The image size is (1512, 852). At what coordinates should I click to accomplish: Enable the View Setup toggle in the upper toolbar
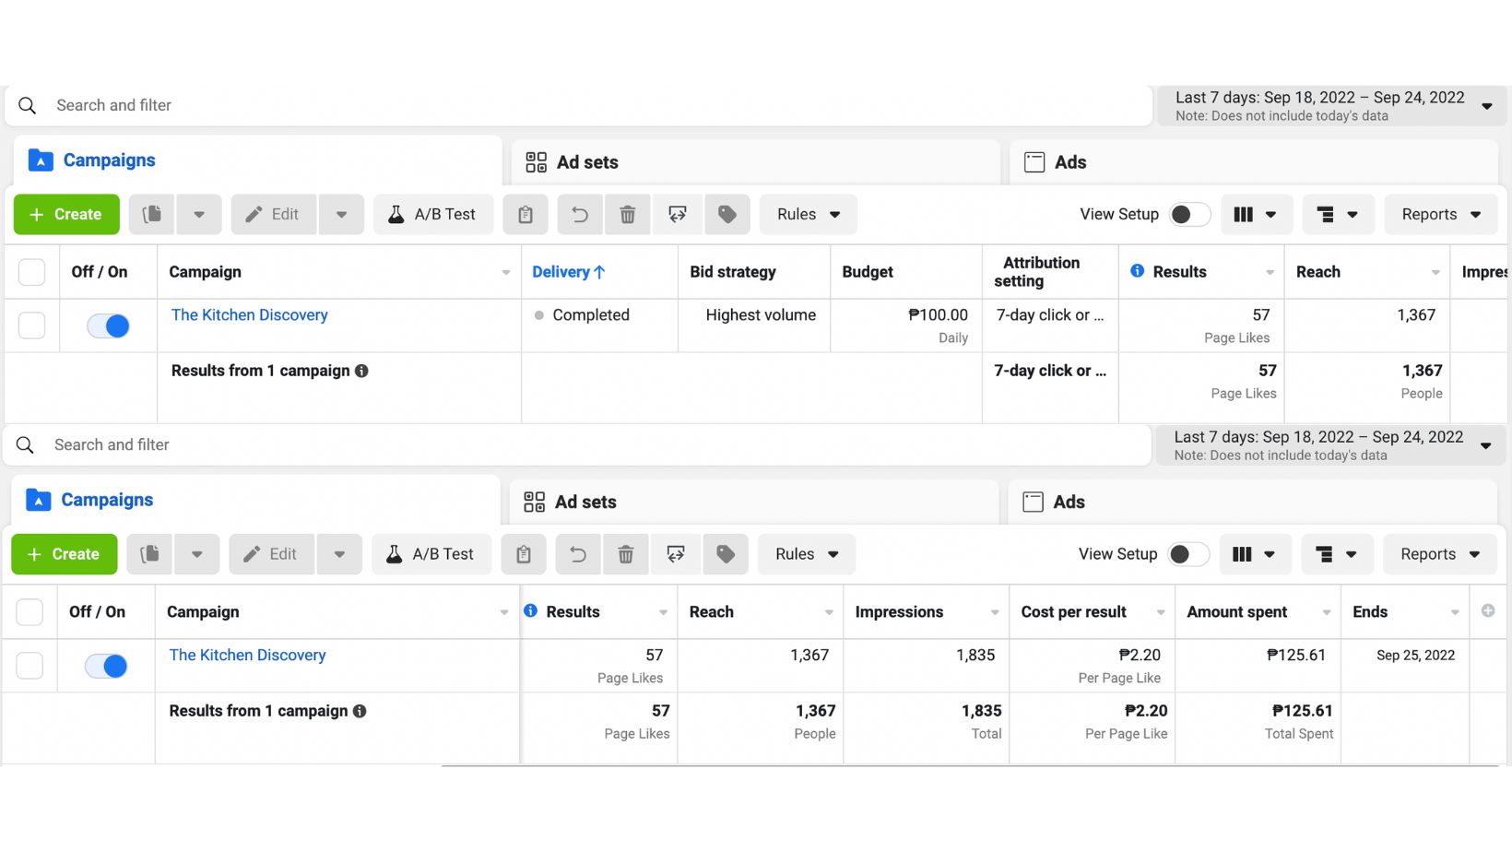click(x=1189, y=215)
